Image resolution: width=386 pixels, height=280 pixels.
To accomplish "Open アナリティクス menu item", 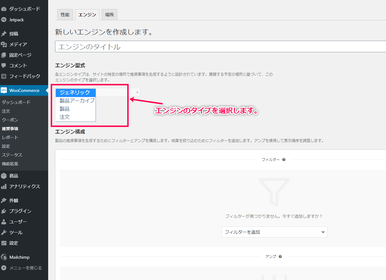I will coord(24,186).
